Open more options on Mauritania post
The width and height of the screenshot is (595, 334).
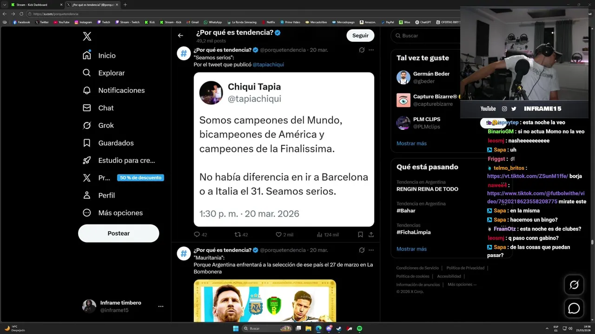click(371, 250)
